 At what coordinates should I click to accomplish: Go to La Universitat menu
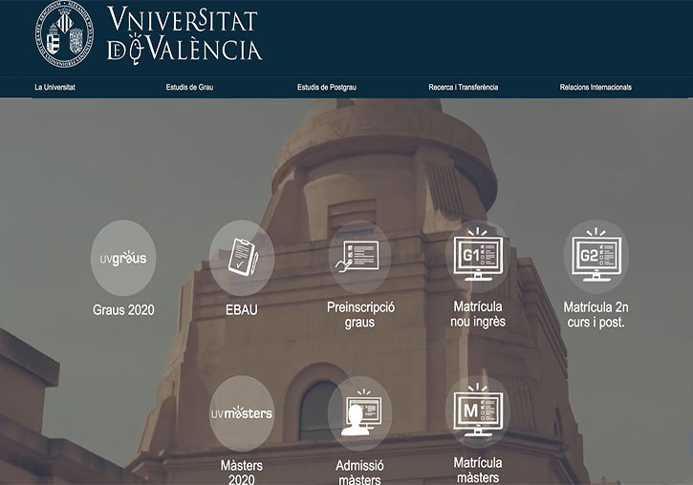(x=54, y=88)
